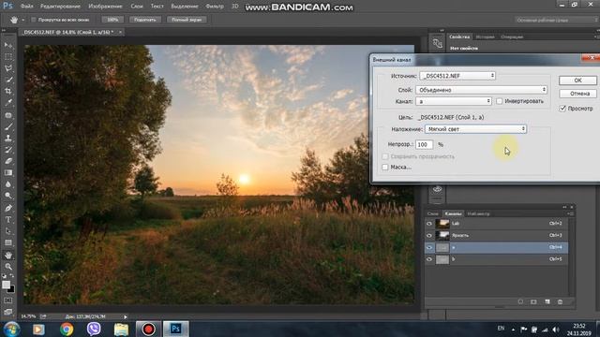Hide the Яркость channel visibility eye
Image resolution: width=600 pixels, height=337 pixels.
click(429, 235)
